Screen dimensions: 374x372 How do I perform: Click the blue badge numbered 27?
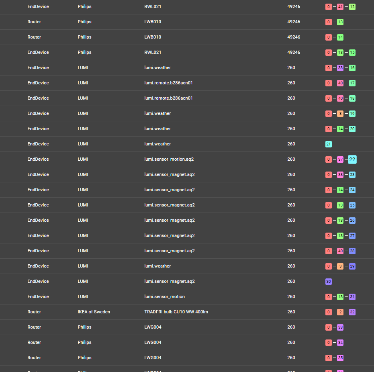click(x=352, y=235)
